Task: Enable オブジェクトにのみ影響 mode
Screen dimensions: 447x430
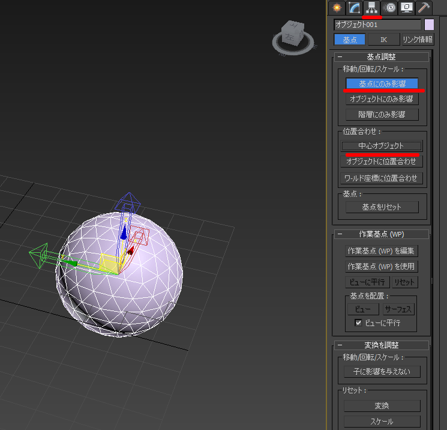Action: coord(382,99)
